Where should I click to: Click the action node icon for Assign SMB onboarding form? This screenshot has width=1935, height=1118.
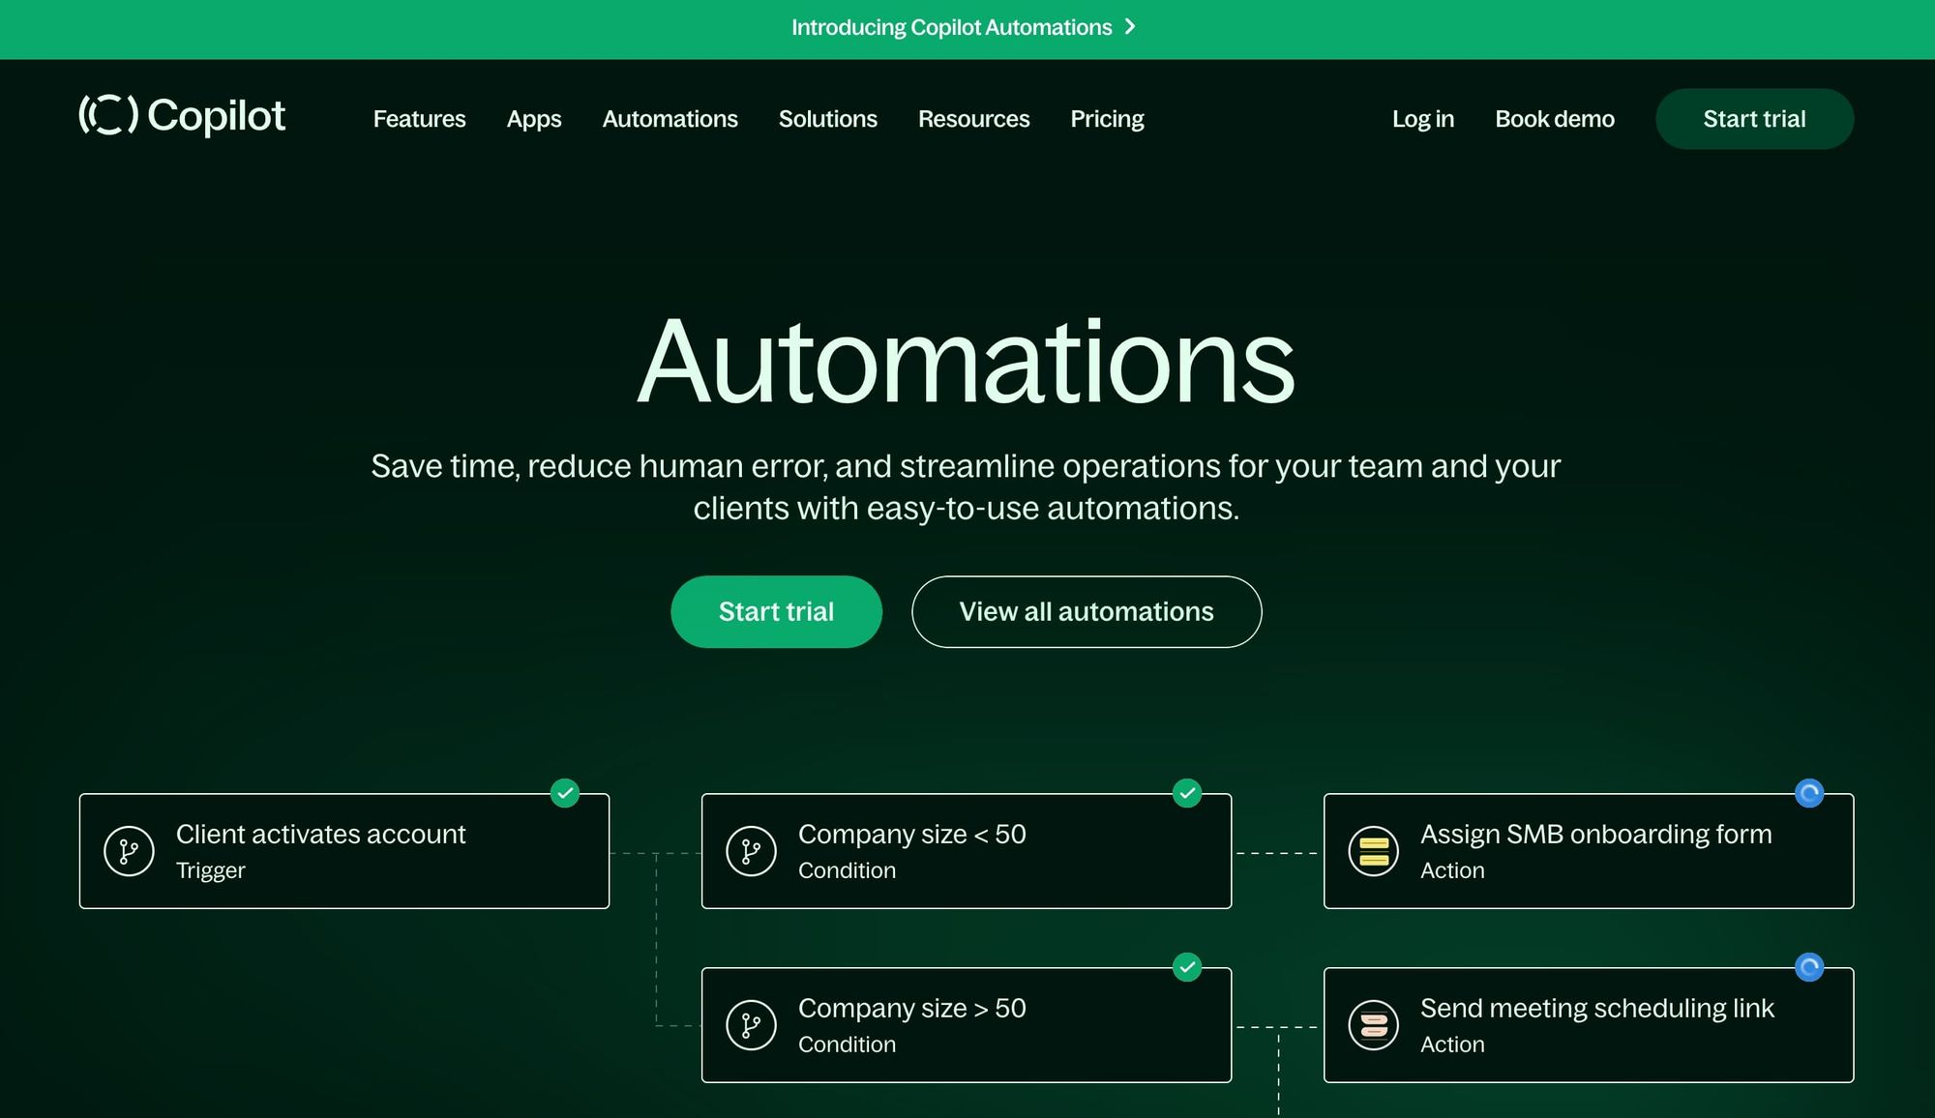[1374, 850]
